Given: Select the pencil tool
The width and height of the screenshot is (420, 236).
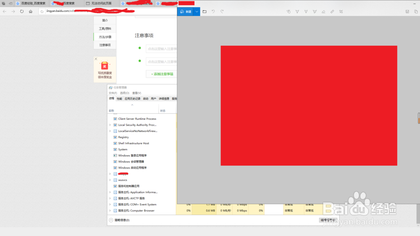Looking at the screenshot, I should pos(306,11).
